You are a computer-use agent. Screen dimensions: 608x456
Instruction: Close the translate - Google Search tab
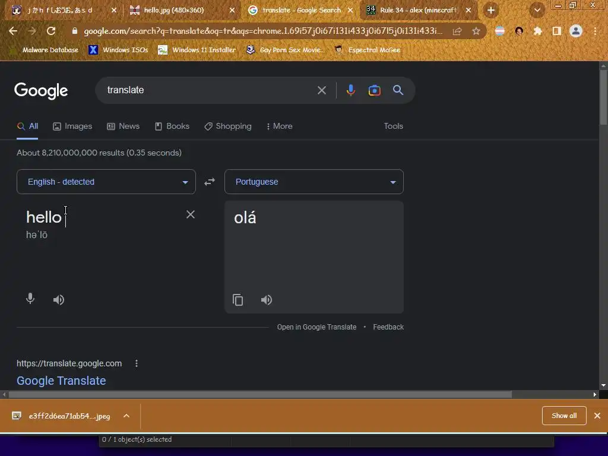(x=350, y=11)
